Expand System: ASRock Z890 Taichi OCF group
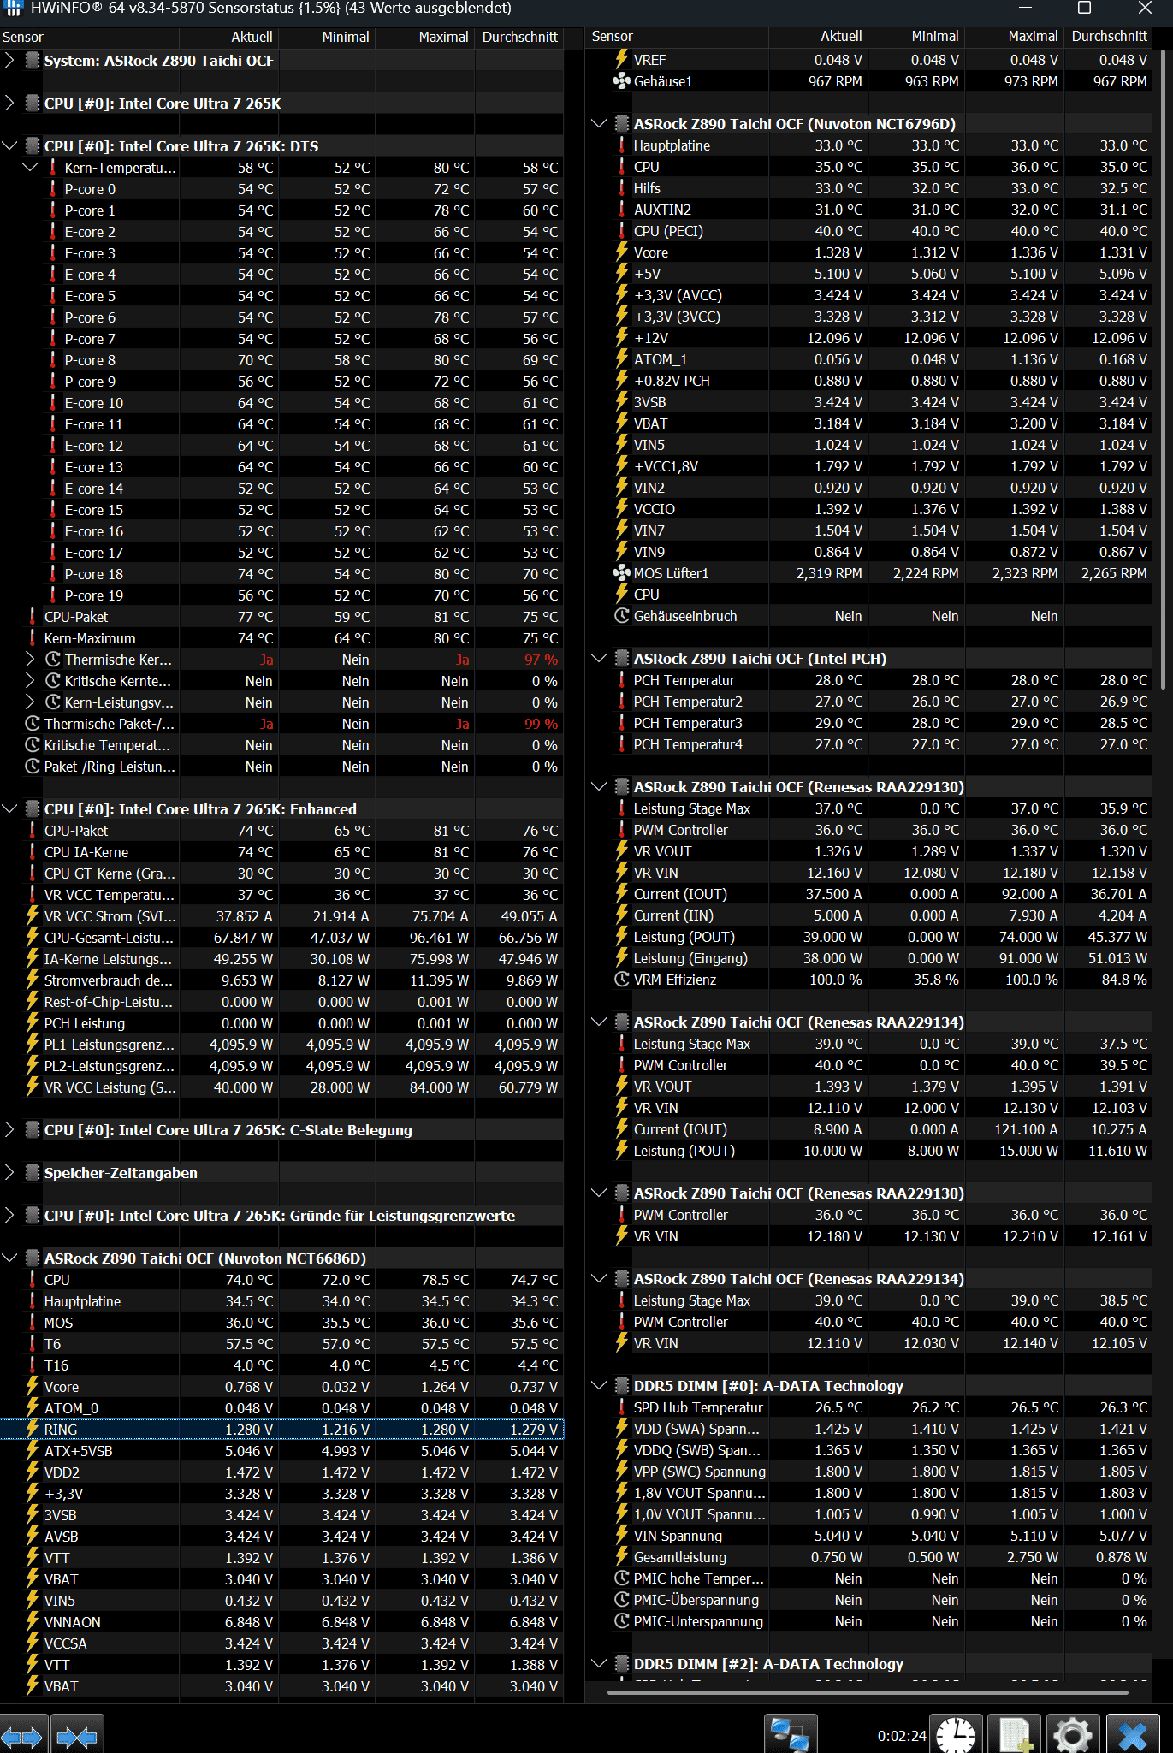This screenshot has height=1753, width=1173. click(9, 60)
